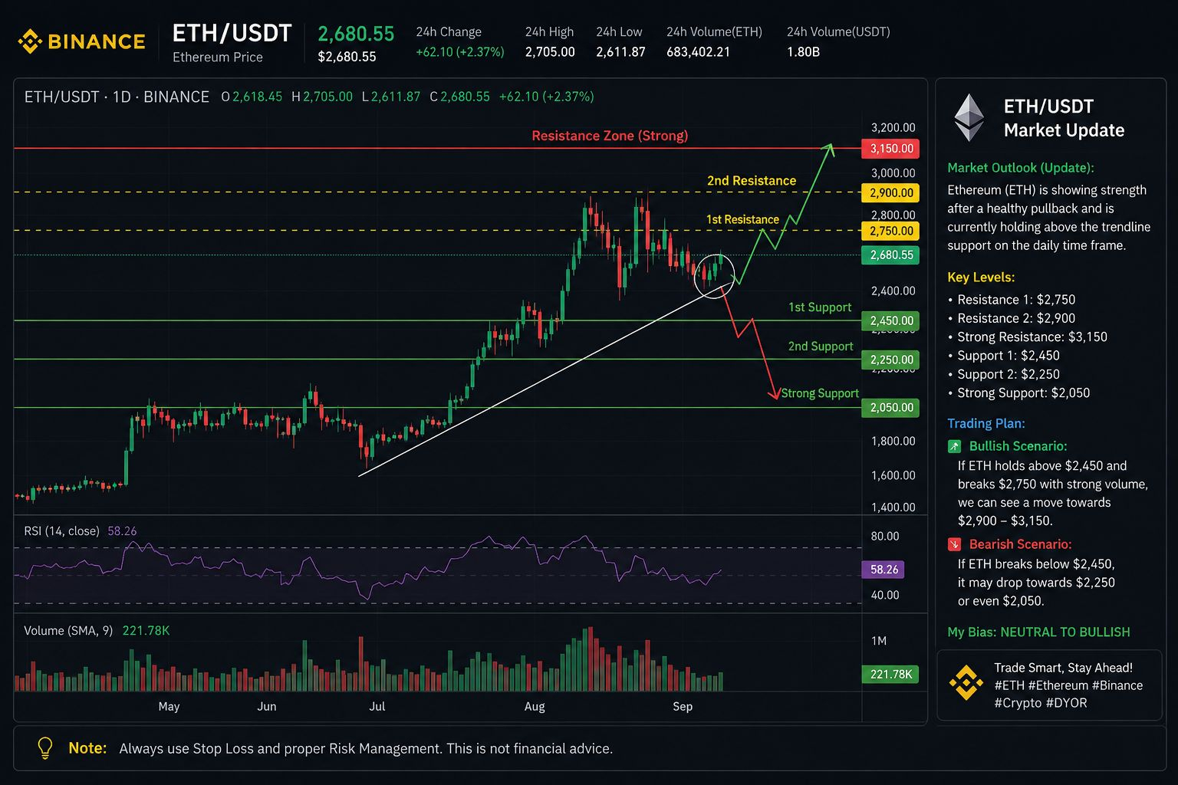Open the #Crypto hashtag
The height and width of the screenshot is (785, 1178).
pos(1018,703)
